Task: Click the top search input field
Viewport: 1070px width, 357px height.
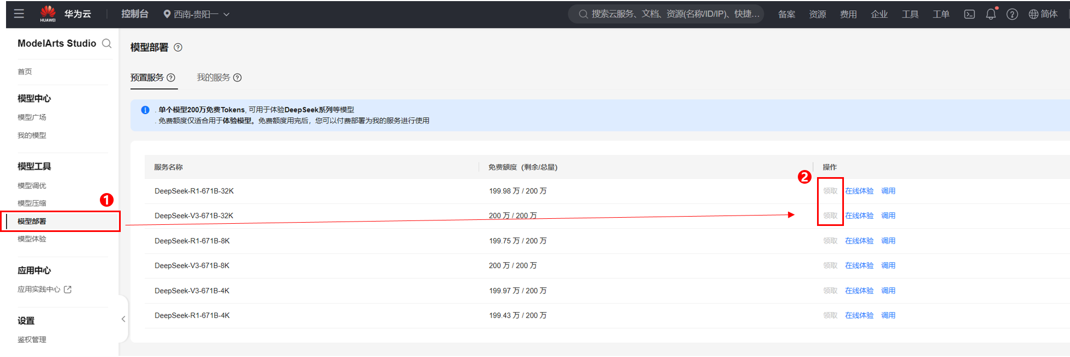Action: (666, 14)
